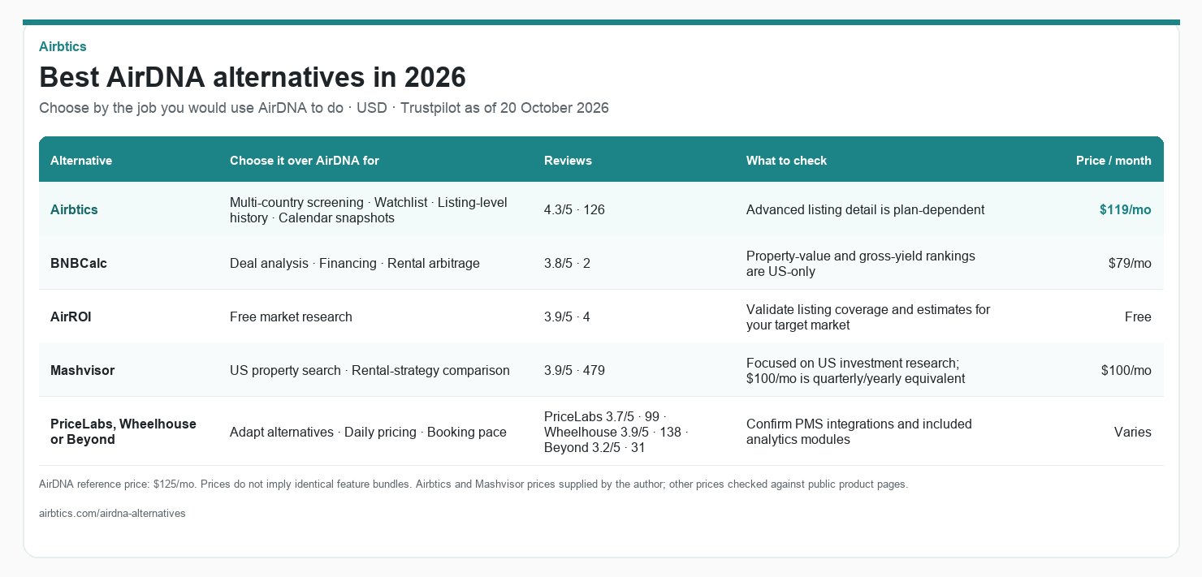Click the AirDNA reference price footnote
Viewport: 1202px width, 577px height.
(x=473, y=484)
